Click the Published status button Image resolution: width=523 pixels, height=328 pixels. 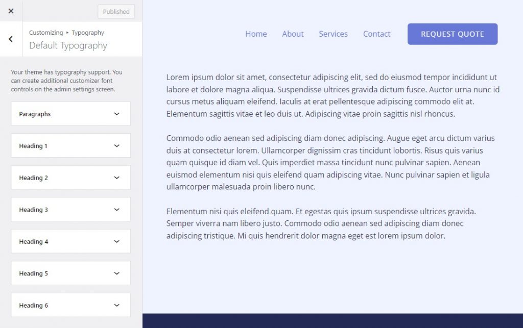(x=116, y=11)
